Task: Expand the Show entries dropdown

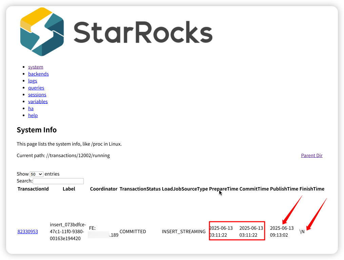Action: [36, 174]
